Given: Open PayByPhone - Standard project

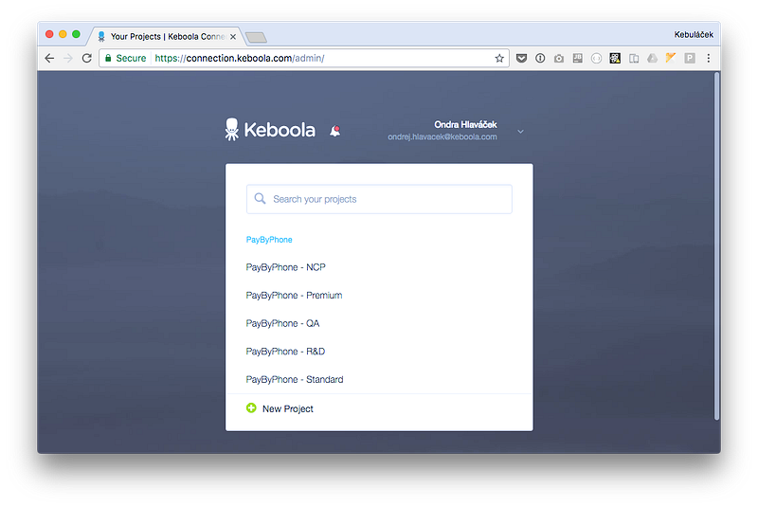Looking at the screenshot, I should click(x=295, y=379).
